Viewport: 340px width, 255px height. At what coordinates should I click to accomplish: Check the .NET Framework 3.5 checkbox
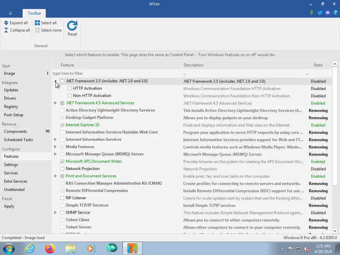62,81
